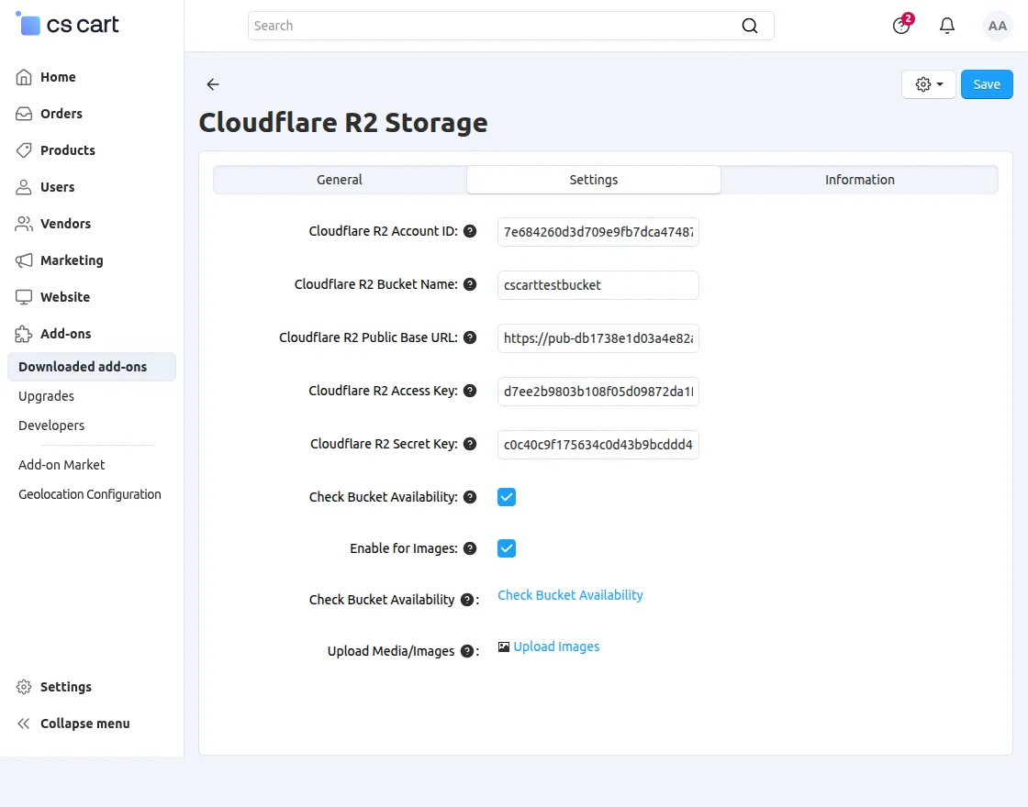
Task: Click the Save button
Action: 987,84
